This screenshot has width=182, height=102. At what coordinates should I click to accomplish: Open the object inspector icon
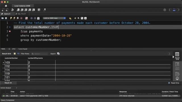(x=13, y=10)
